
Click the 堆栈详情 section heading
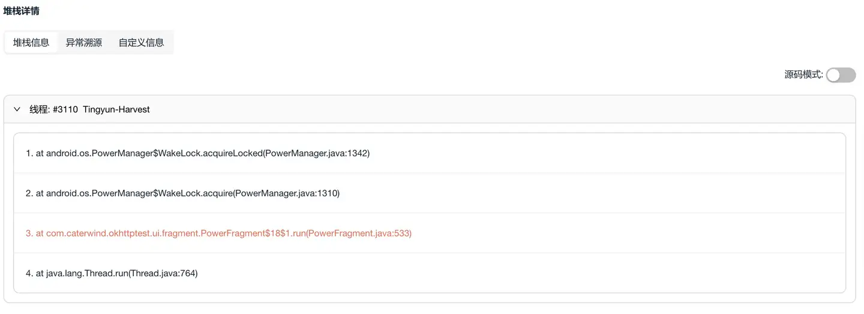click(22, 11)
